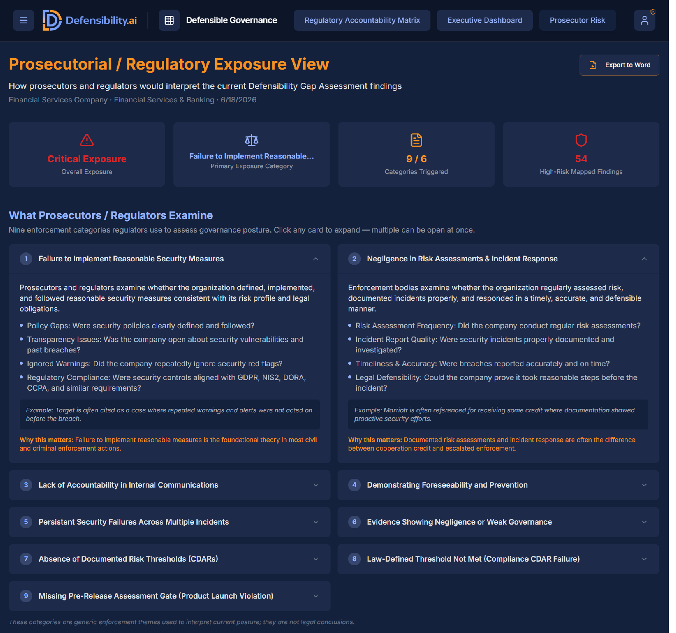Switch to Executive Dashboard tab
This screenshot has height=633, width=676.
[485, 20]
